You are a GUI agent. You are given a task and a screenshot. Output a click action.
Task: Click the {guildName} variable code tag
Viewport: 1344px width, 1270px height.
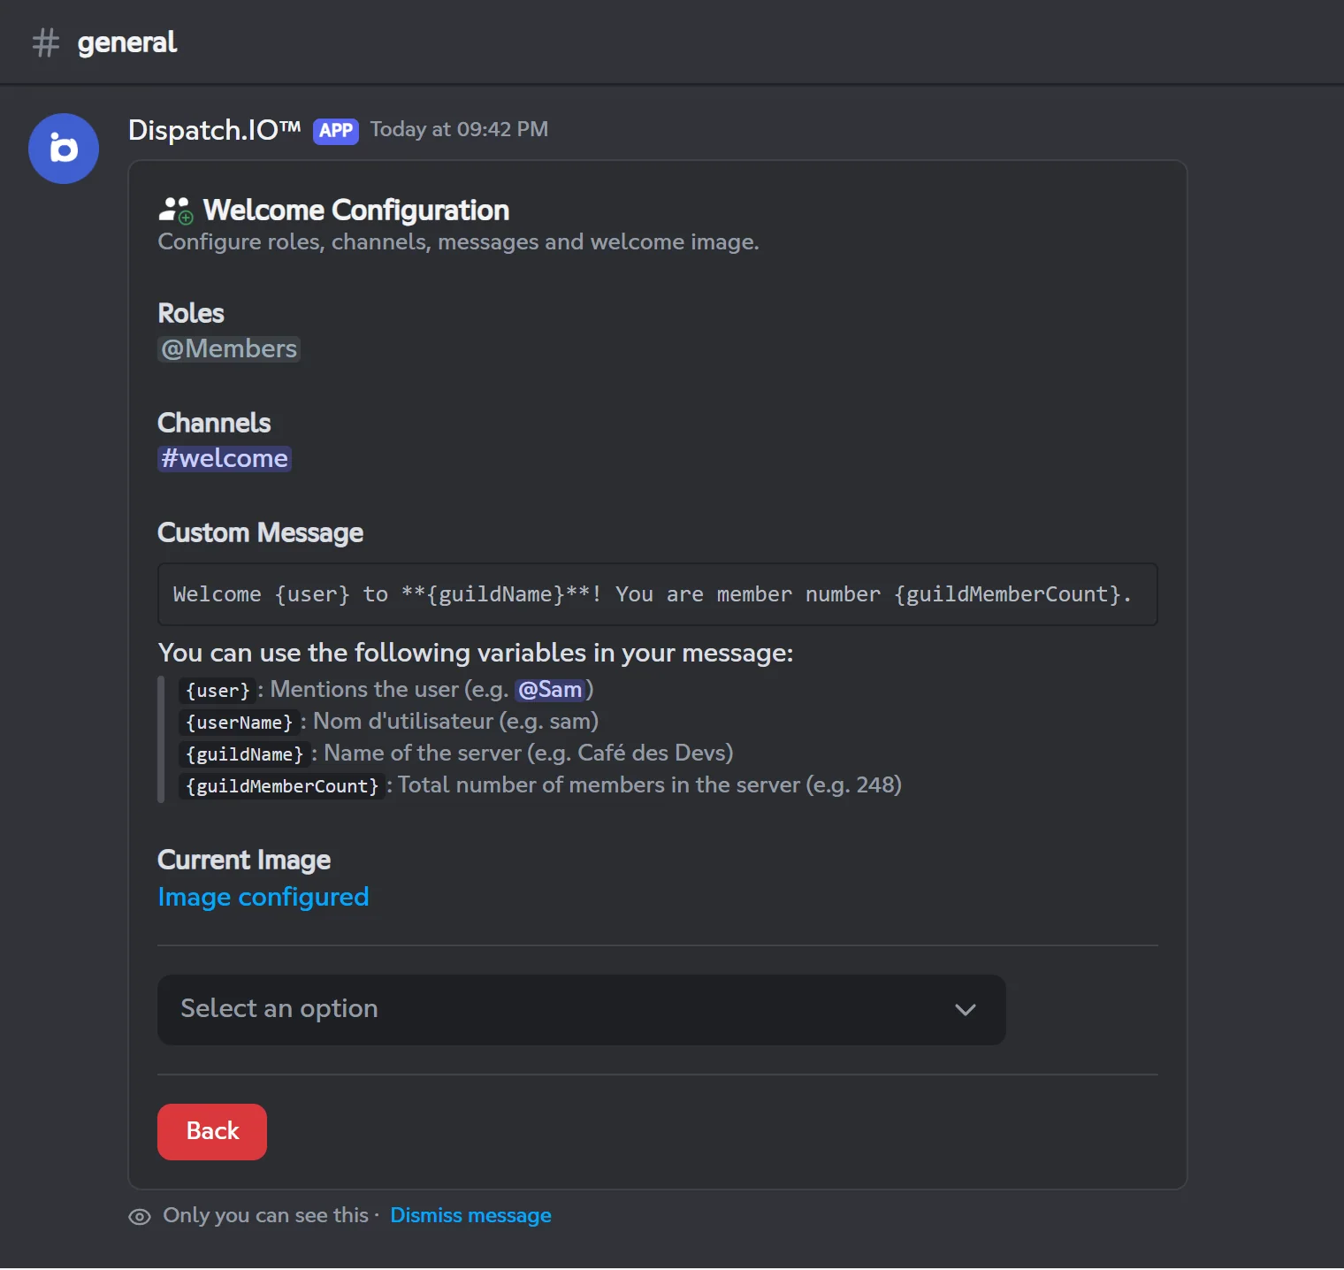(244, 754)
